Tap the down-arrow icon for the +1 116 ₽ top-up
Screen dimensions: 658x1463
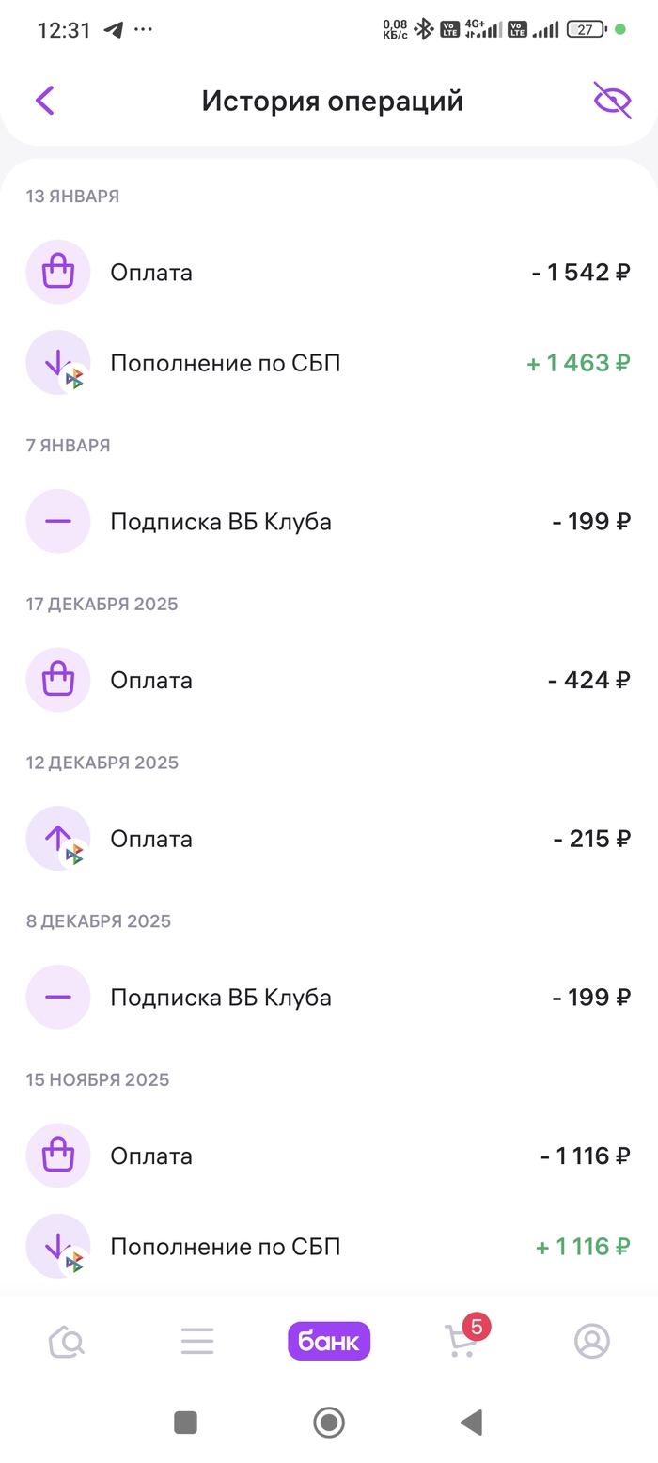click(x=58, y=1247)
